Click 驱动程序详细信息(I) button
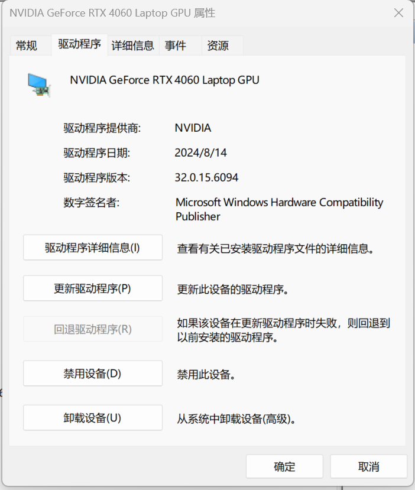The image size is (415, 490). [x=93, y=248]
